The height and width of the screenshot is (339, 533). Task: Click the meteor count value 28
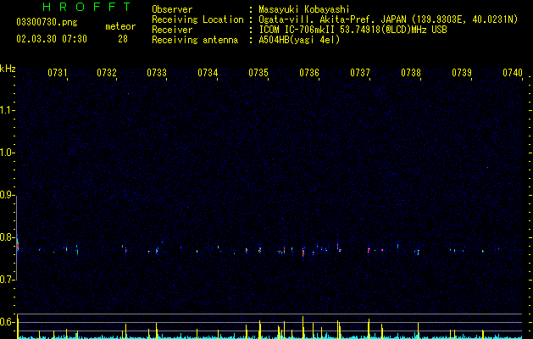pyautogui.click(x=123, y=39)
